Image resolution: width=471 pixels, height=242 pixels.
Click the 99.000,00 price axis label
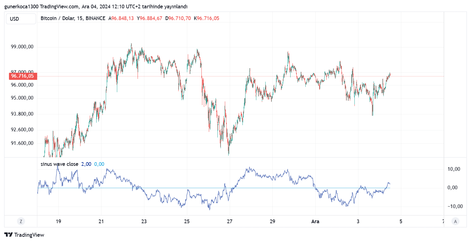[x=22, y=47]
